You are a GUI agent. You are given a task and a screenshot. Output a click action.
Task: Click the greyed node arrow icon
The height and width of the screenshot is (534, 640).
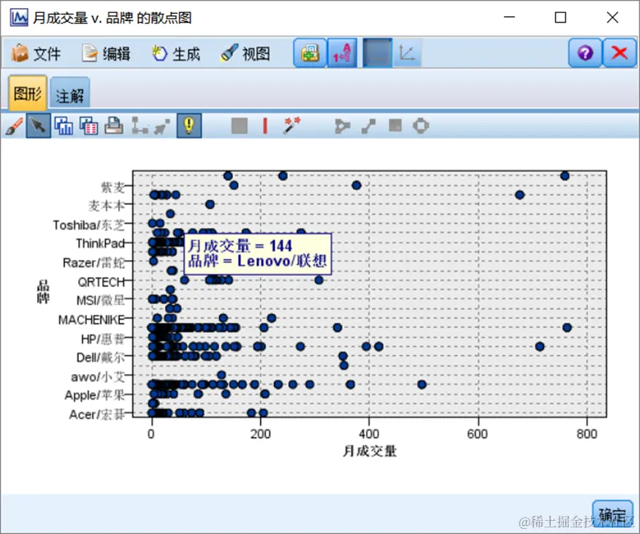(x=161, y=126)
